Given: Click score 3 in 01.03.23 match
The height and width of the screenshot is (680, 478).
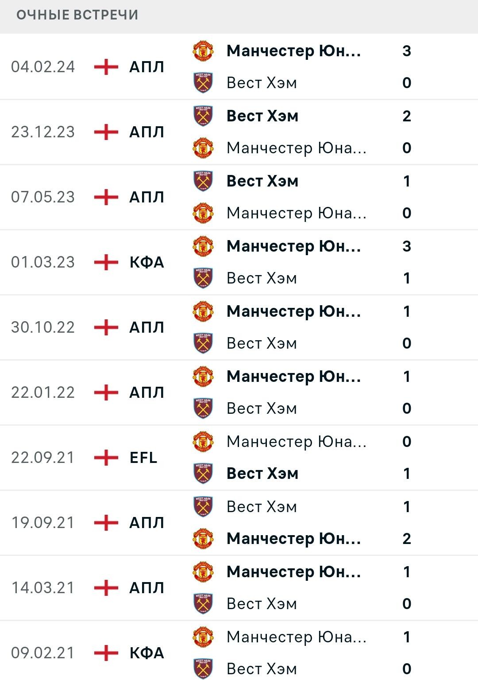Looking at the screenshot, I should (407, 246).
